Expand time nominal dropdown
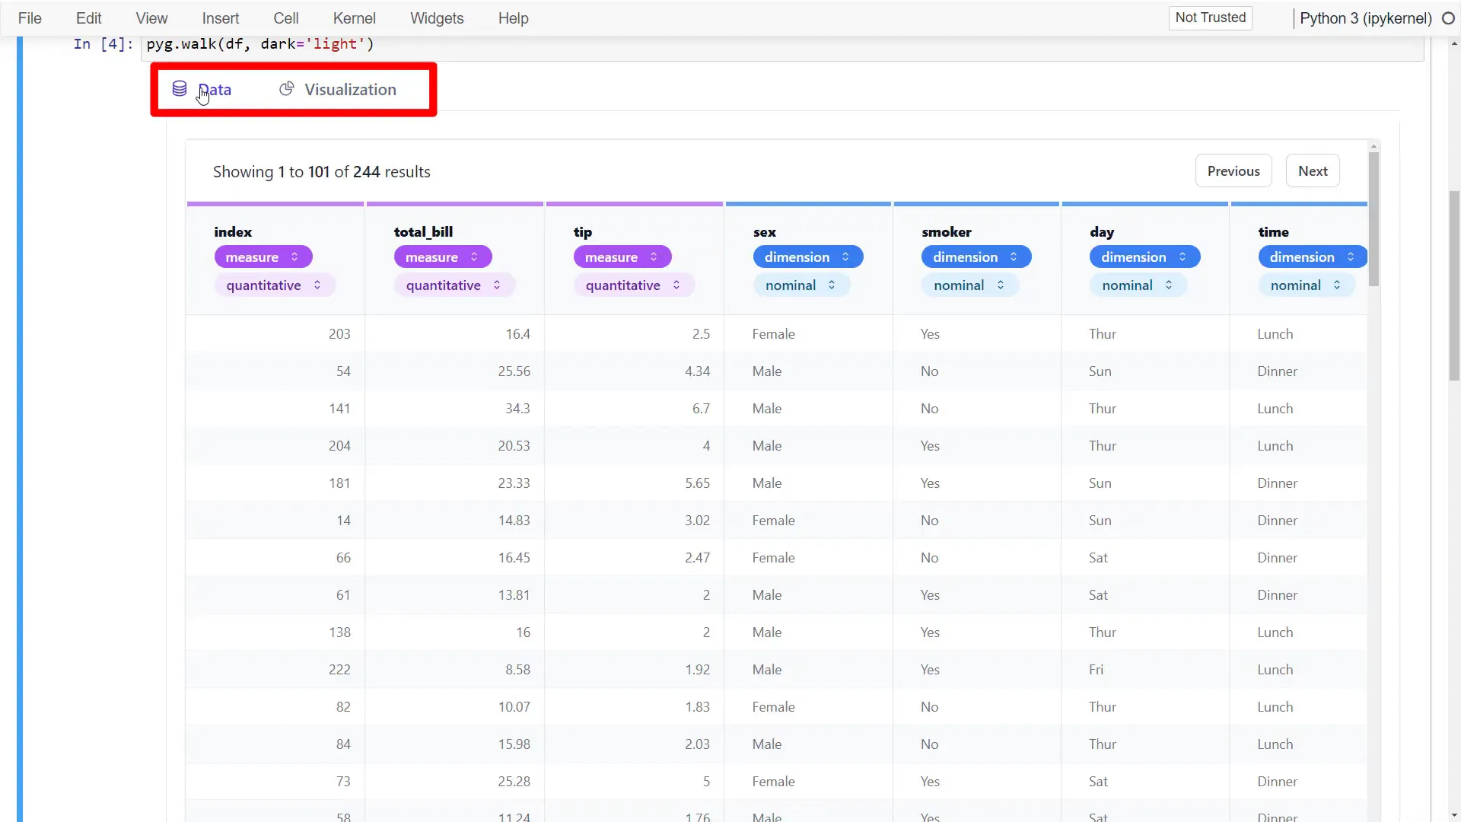This screenshot has height=822, width=1461. (x=1306, y=285)
